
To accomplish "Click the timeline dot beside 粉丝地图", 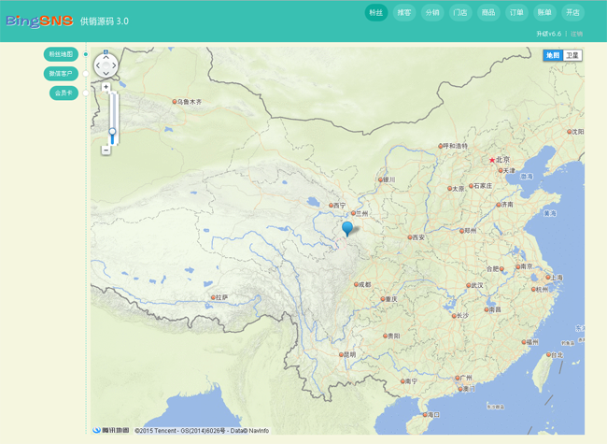I will [86, 54].
